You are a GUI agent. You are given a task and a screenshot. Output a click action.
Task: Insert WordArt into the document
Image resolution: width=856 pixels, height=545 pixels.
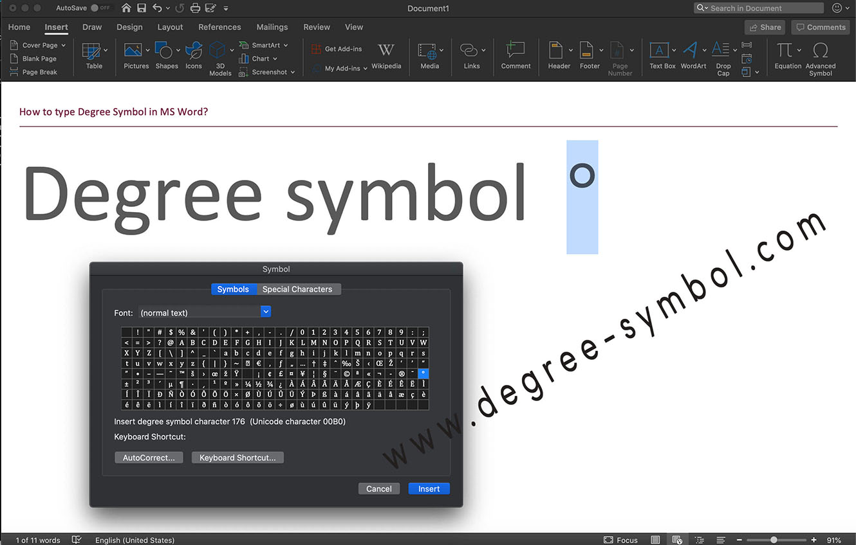692,56
